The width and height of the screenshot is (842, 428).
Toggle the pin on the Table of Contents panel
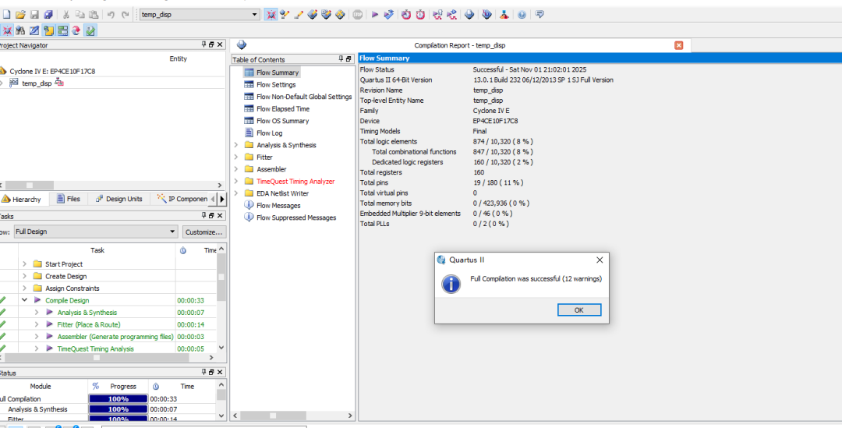click(x=340, y=59)
